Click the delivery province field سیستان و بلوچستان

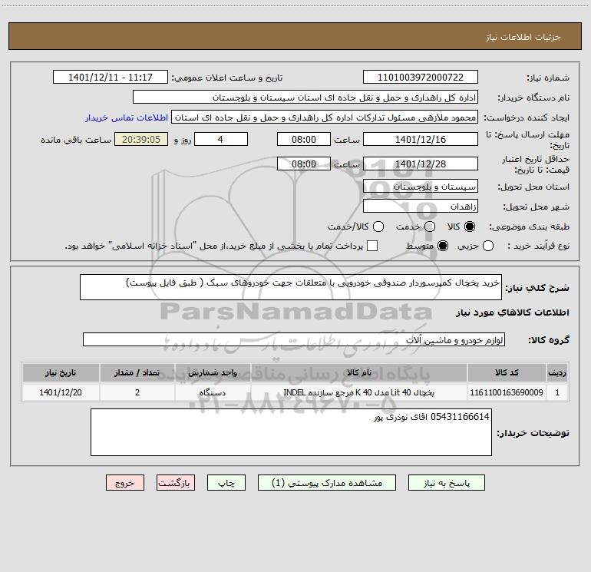coord(421,187)
